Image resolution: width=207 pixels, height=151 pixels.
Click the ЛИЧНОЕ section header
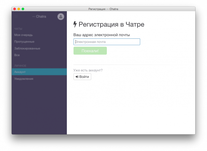[20, 66]
